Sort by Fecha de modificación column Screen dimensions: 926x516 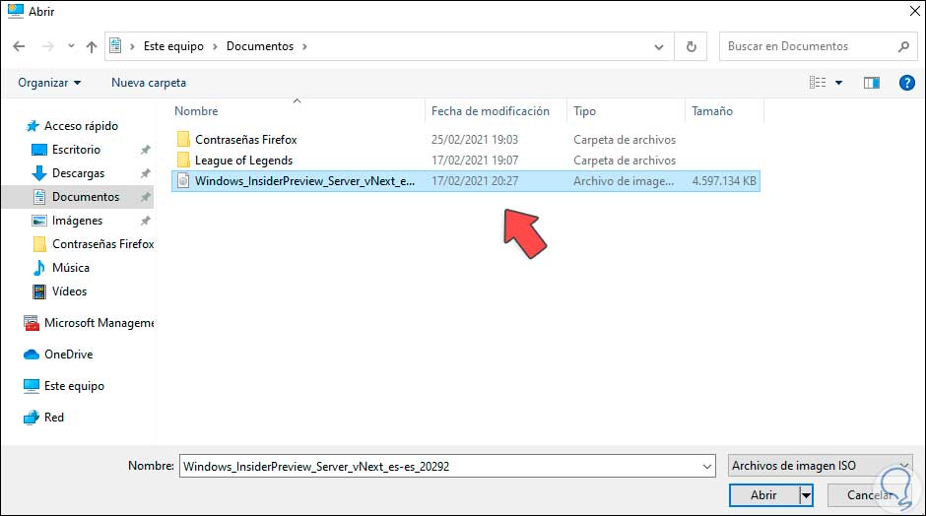point(491,111)
